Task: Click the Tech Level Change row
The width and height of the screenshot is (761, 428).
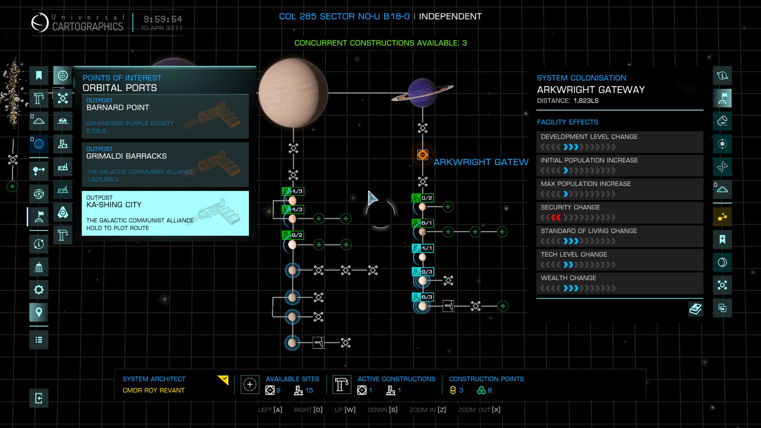Action: pyautogui.click(x=620, y=260)
